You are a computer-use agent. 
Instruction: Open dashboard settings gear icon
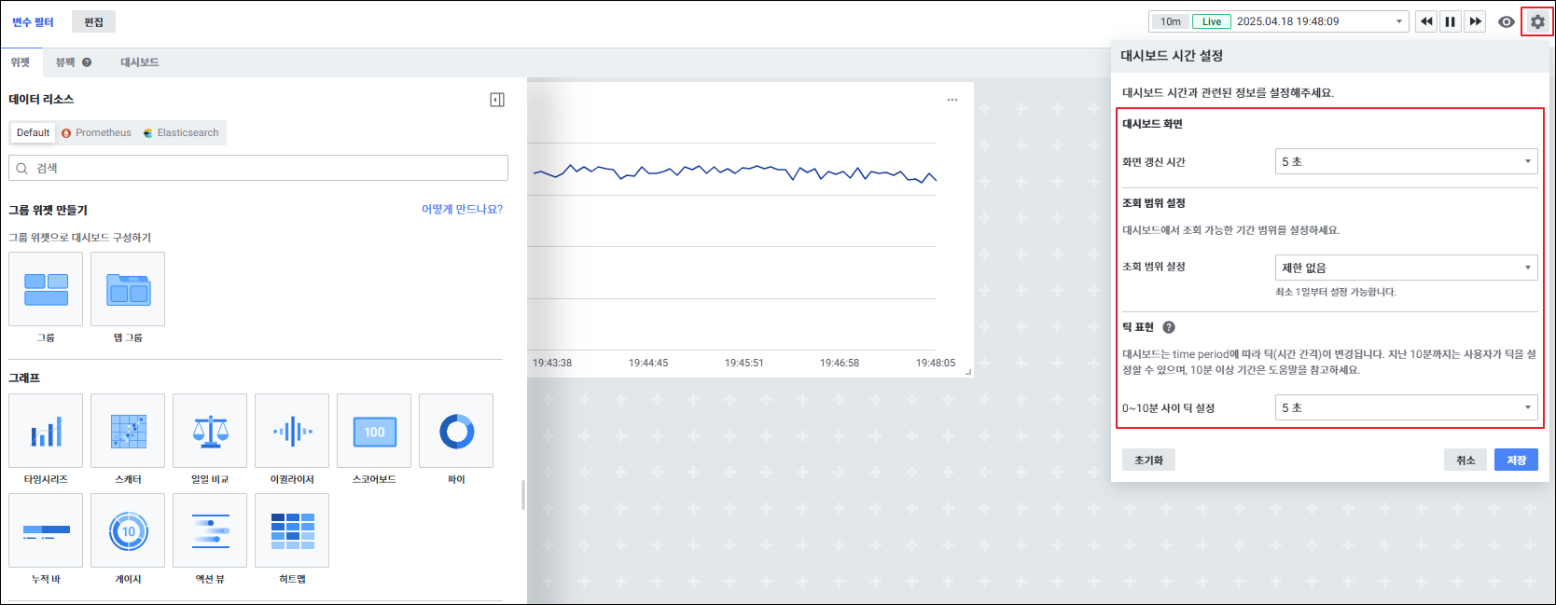pos(1536,21)
